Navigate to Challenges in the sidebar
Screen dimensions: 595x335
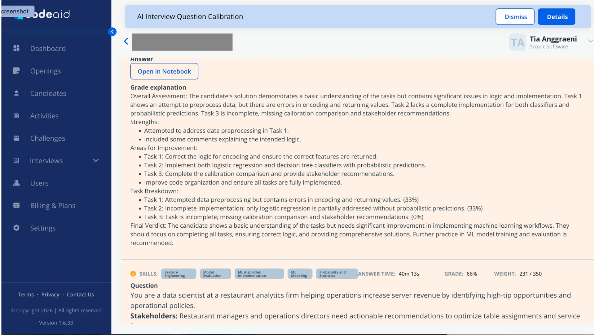[47, 138]
